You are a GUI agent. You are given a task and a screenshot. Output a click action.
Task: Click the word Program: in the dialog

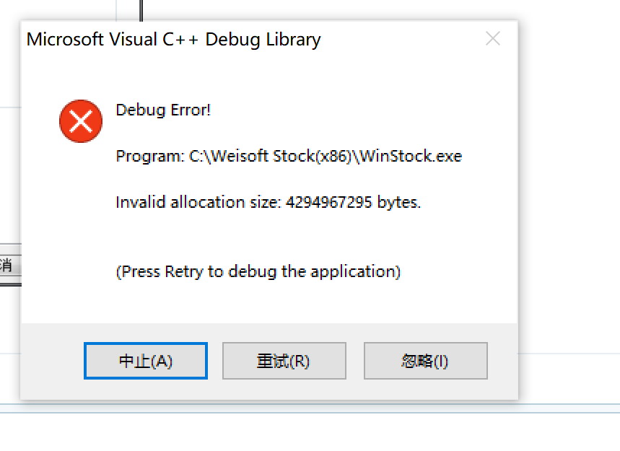click(x=150, y=156)
